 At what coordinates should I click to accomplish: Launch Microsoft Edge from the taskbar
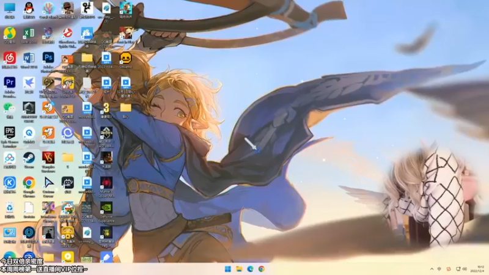tap(250, 269)
